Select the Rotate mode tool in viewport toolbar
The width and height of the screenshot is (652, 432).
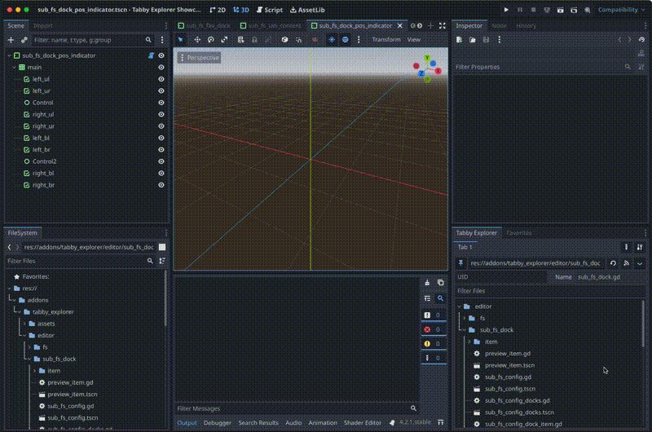(210, 39)
